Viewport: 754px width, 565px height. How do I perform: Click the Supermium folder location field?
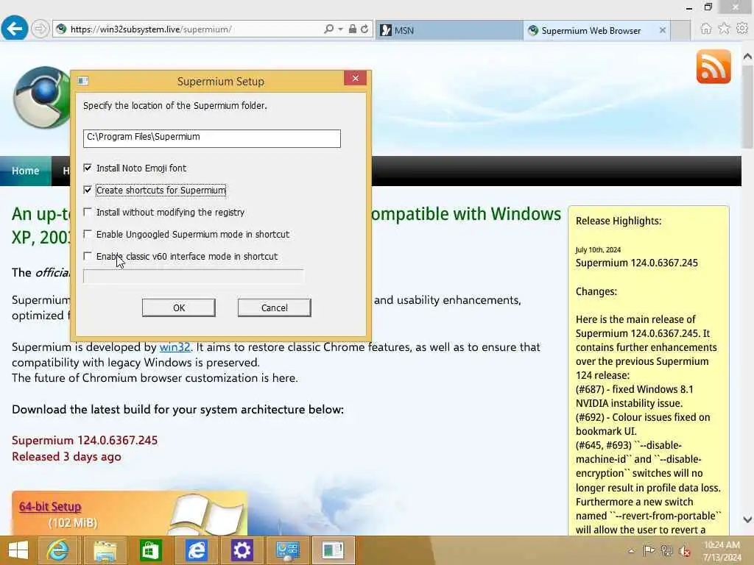tap(211, 138)
